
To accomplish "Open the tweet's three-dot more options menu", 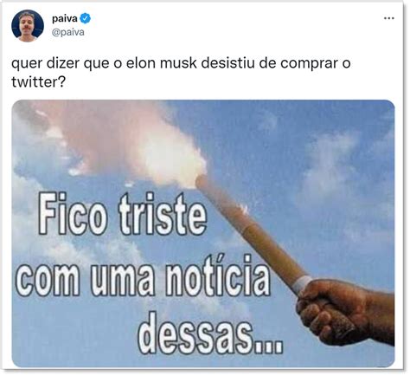I will click(x=389, y=18).
